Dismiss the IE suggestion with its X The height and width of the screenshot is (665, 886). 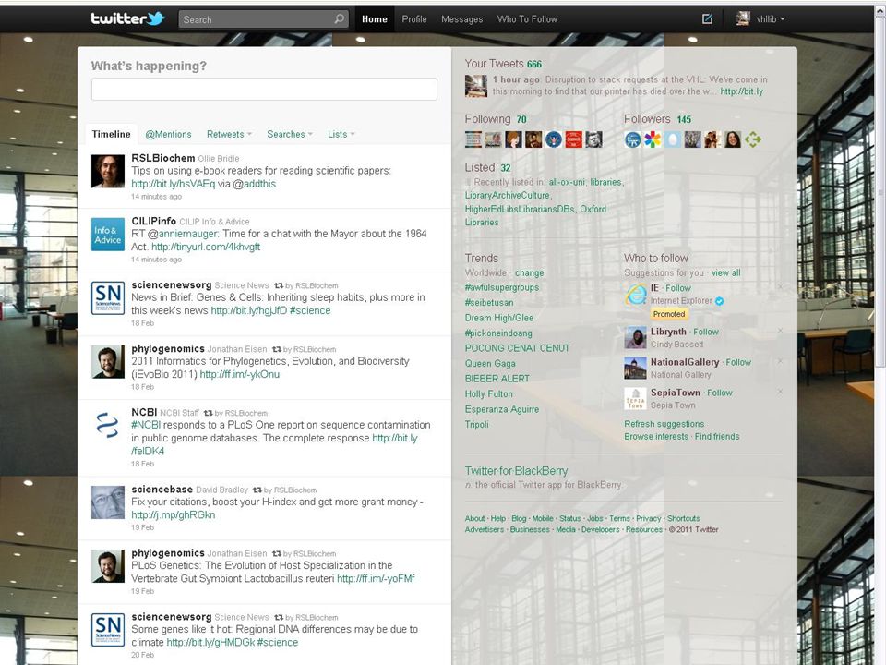click(781, 286)
